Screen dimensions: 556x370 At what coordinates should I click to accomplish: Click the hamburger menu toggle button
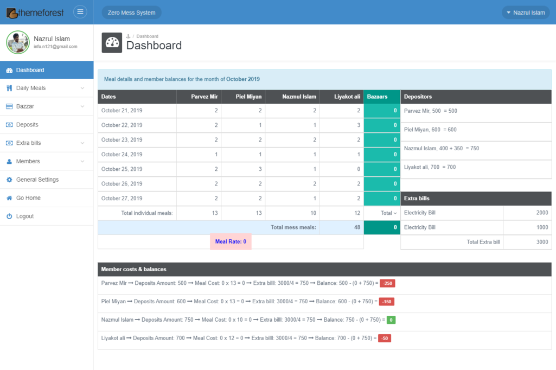tap(80, 12)
